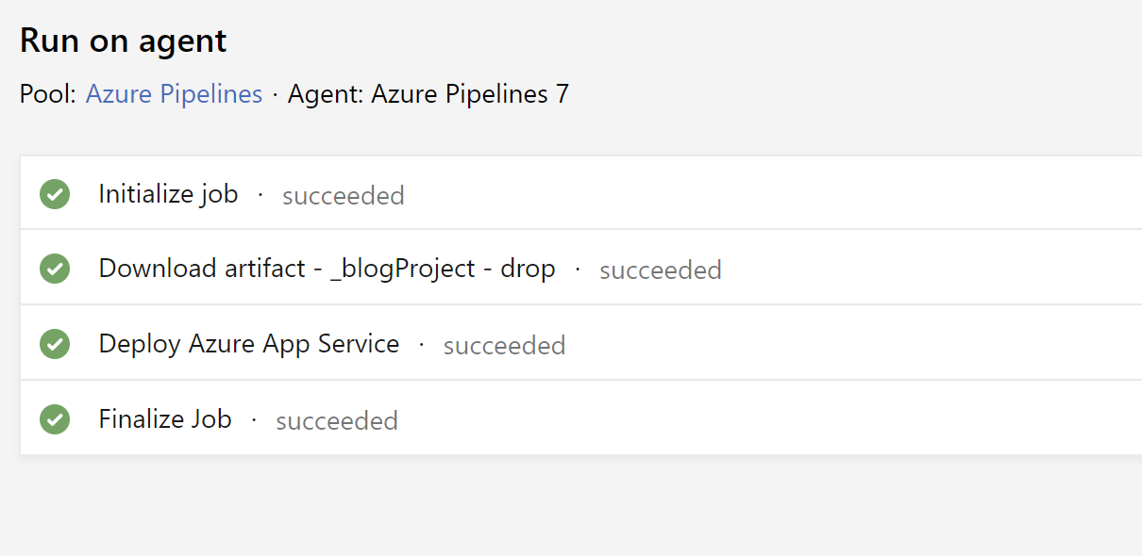
Task: Open the Initialize job step log
Action: pos(168,194)
